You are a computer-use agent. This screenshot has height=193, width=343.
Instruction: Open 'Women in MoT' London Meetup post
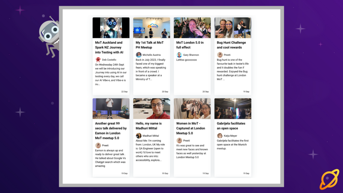coord(191,128)
